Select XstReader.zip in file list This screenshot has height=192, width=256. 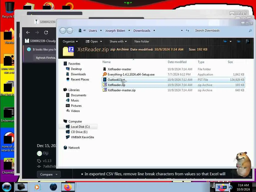point(173,85)
